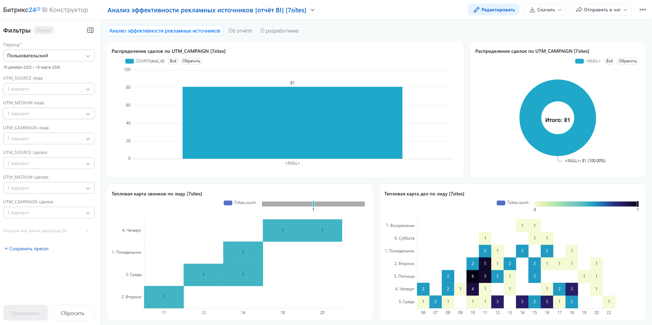652x325 pixels.
Task: Click the plus Сохранить пресет link
Action: (27, 249)
